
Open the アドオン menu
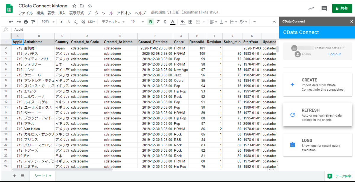124,13
